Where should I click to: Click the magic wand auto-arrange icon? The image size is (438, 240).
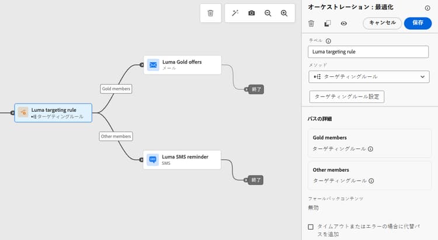[x=235, y=13]
